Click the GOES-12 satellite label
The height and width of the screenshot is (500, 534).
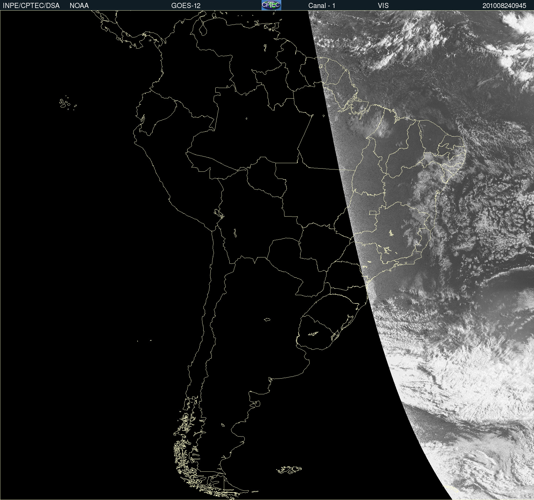coord(186,6)
